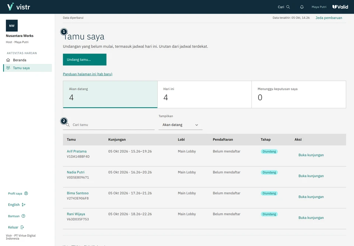The image size is (354, 246).
Task: Click the Maya Putri user name in header
Action: pyautogui.click(x=319, y=7)
